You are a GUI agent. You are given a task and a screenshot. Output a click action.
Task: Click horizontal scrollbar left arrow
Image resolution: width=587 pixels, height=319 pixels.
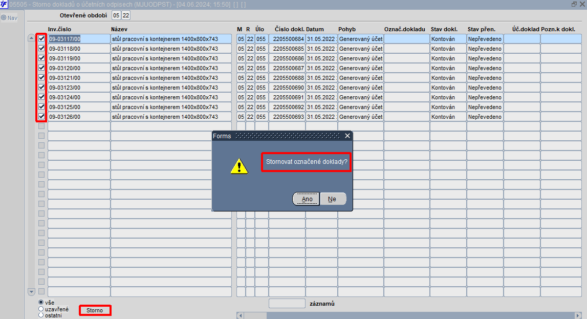[241, 315]
